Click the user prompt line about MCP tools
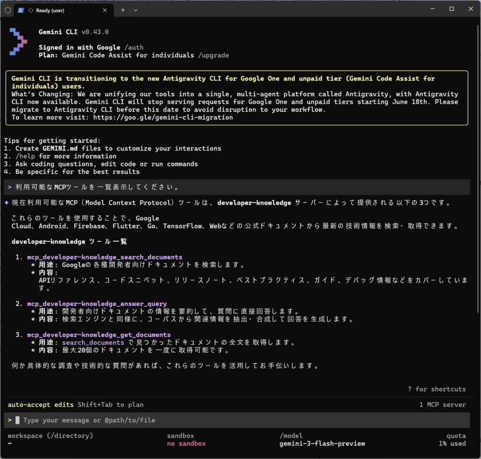481x459 pixels. point(237,187)
